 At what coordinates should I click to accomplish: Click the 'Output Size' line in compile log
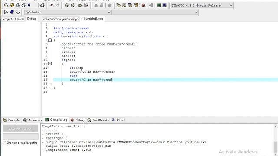pyautogui.click(x=76, y=146)
